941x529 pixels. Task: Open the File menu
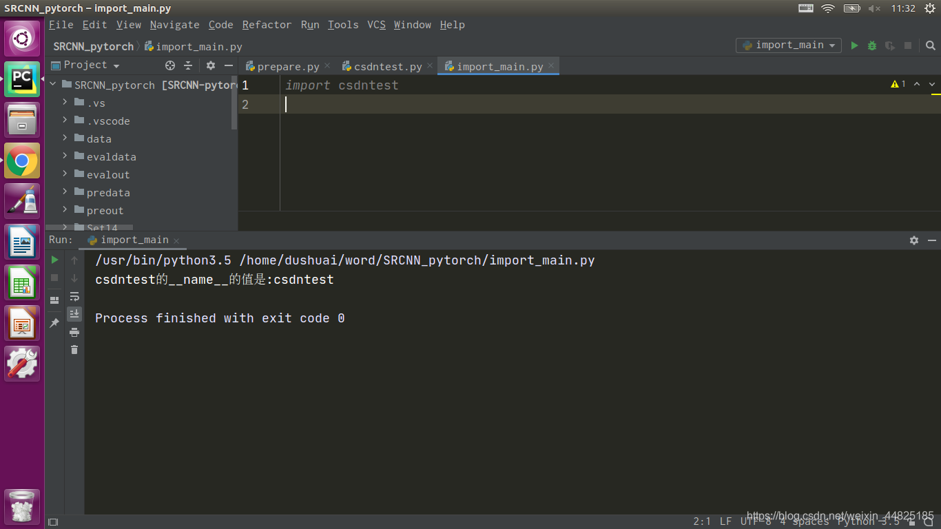click(61, 25)
